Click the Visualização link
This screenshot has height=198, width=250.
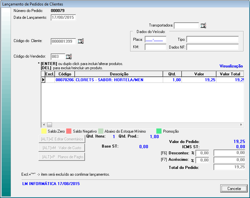click(231, 66)
